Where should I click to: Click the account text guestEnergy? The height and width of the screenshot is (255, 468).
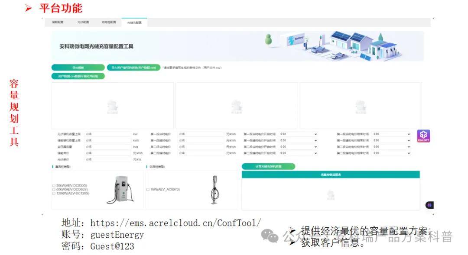click(x=117, y=235)
